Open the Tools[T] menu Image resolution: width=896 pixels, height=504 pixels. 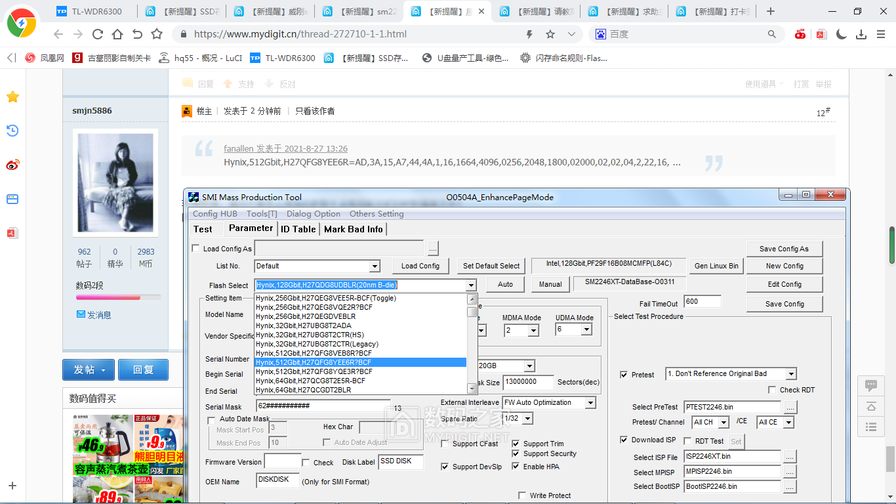[x=262, y=213]
